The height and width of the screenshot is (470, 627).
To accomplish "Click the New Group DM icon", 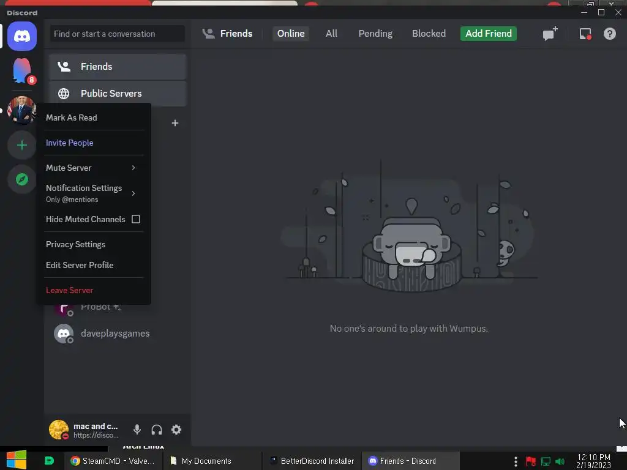I will pyautogui.click(x=550, y=34).
